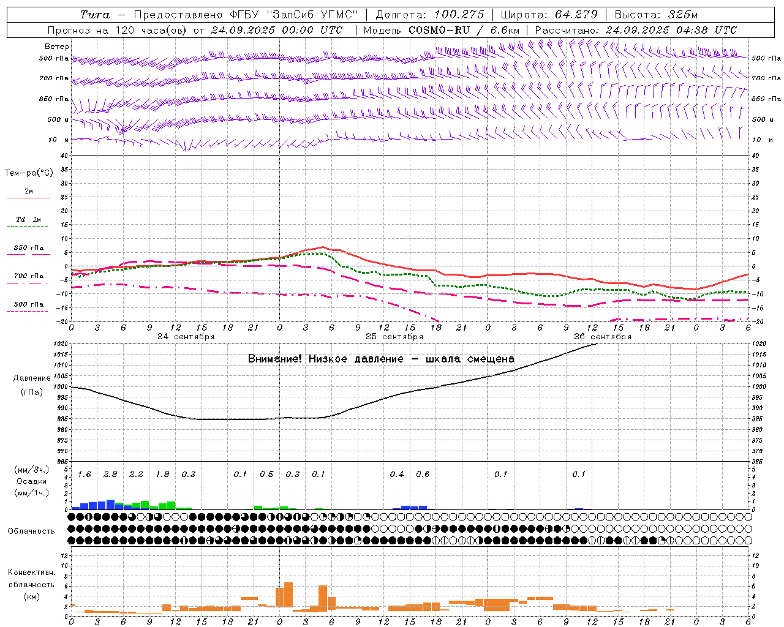Screen dimensions: 784x627
Task: Click the "Ветер" wind panel label
Action: pos(57,47)
